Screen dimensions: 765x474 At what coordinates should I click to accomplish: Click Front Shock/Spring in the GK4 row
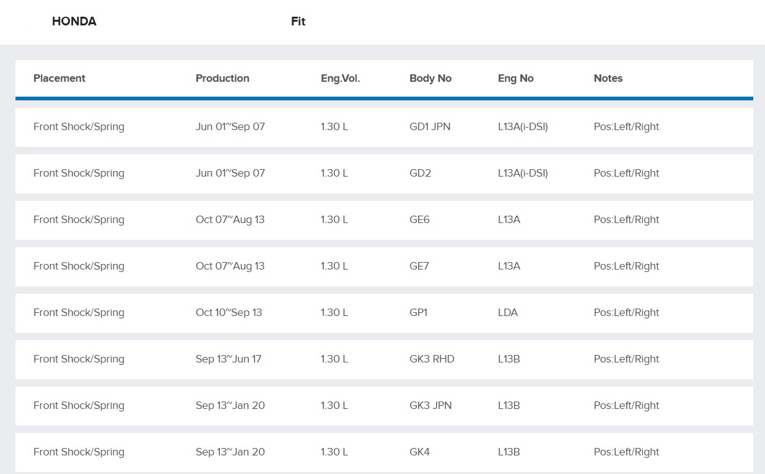(79, 452)
